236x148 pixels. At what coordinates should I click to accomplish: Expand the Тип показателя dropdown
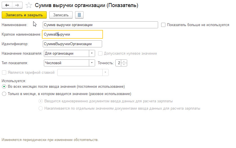click(92, 63)
